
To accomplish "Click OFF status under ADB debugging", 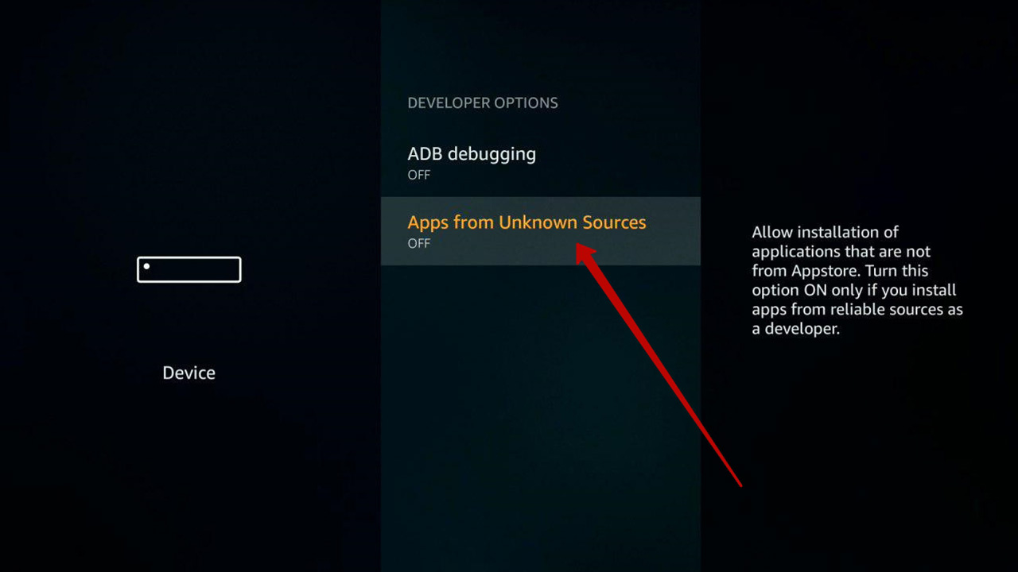I will pyautogui.click(x=419, y=175).
